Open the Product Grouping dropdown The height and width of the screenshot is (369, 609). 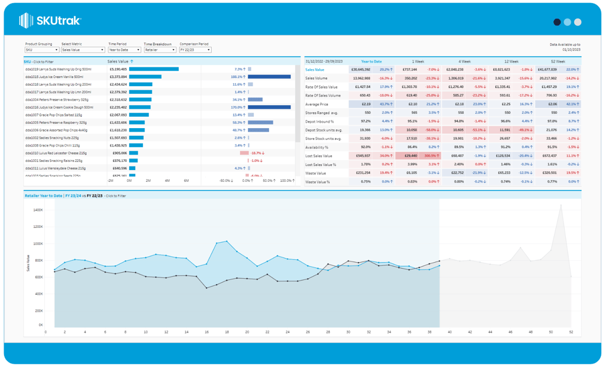(x=41, y=50)
